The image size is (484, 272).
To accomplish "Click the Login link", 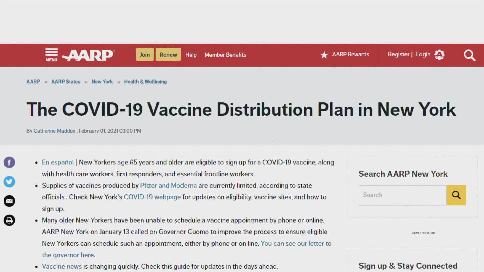I will [423, 54].
